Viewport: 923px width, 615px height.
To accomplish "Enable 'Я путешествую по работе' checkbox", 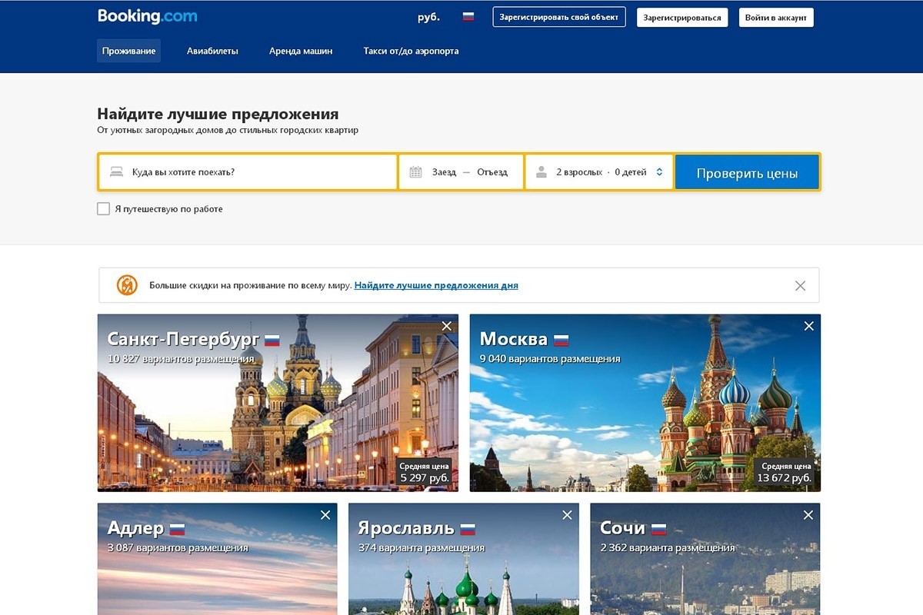I will click(x=104, y=209).
